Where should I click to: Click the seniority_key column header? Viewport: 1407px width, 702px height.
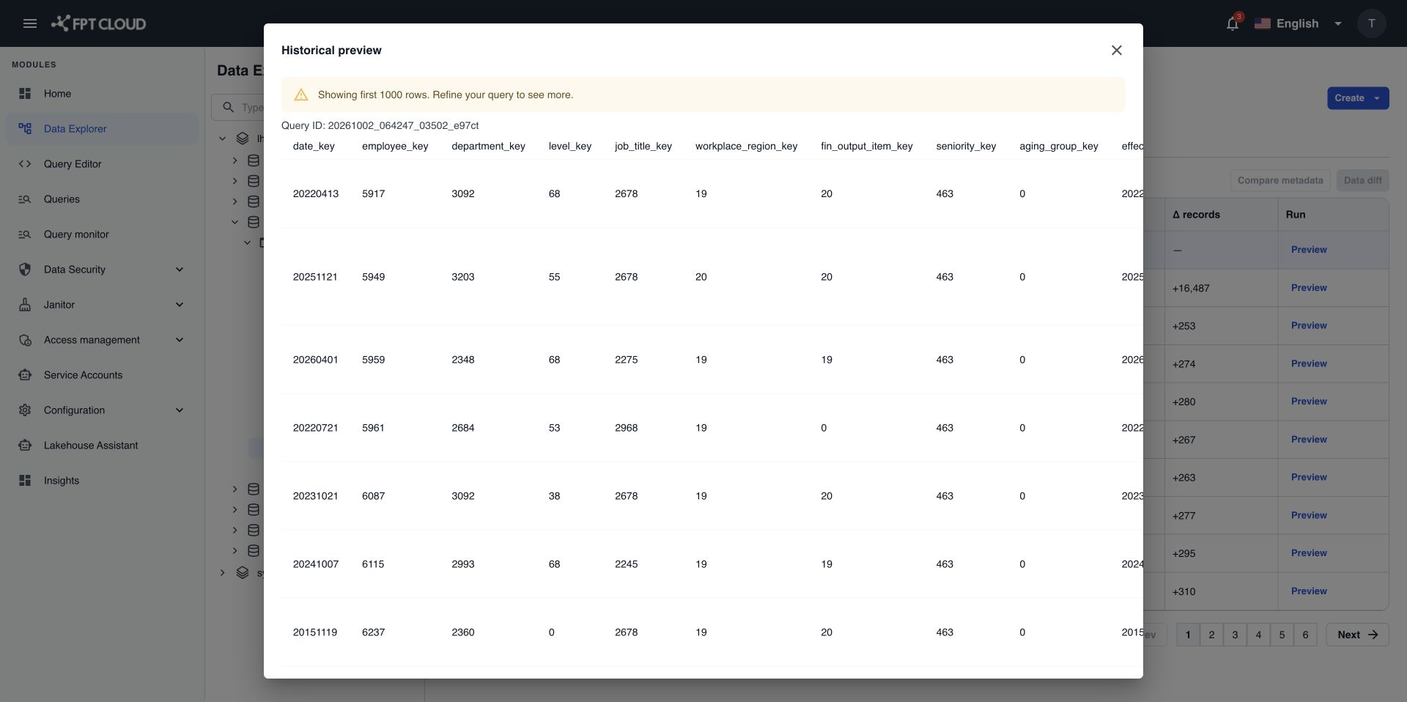pyautogui.click(x=966, y=147)
